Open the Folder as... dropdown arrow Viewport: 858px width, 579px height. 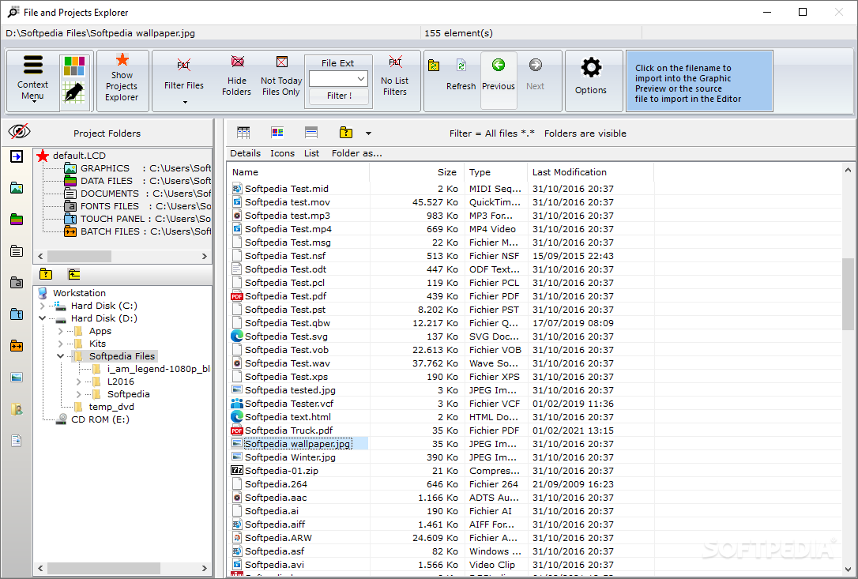pyautogui.click(x=368, y=133)
